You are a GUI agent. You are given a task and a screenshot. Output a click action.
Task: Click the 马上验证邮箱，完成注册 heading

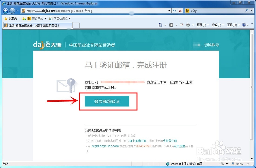coord(126,65)
